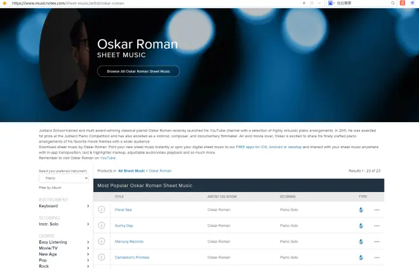Open more options for Dandelion's Promise
Image resolution: width=419 pixels, height=269 pixels.
click(376, 258)
